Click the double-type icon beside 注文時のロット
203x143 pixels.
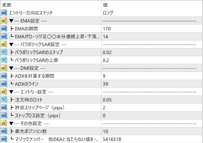[x=4, y=100]
